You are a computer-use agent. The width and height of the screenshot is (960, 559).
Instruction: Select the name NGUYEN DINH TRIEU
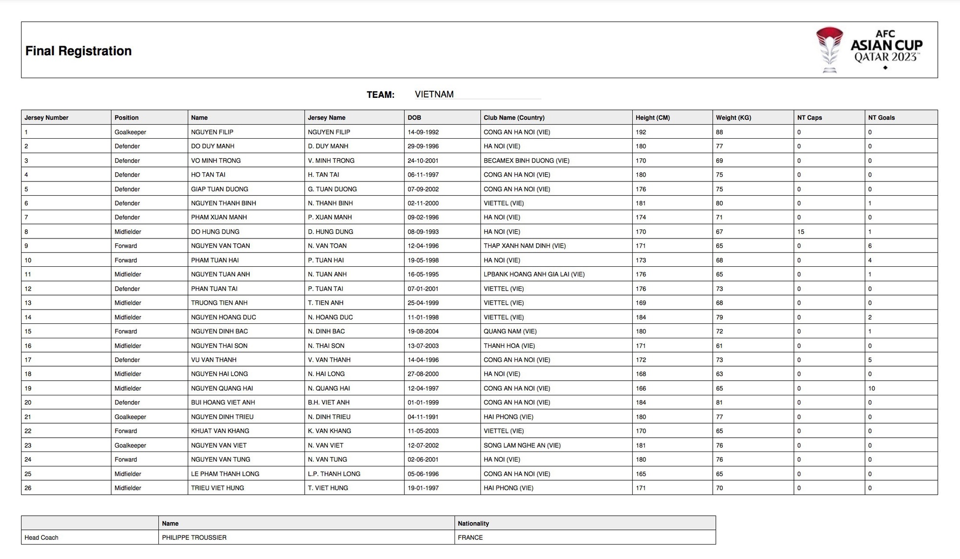tap(222, 416)
